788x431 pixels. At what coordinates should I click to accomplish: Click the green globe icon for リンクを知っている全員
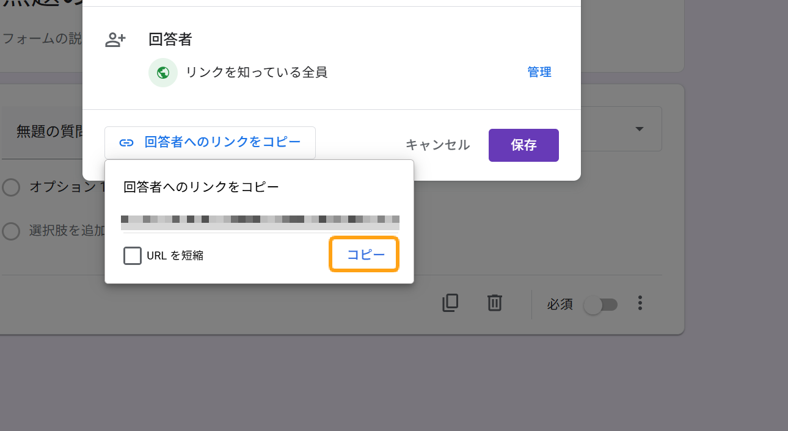[x=163, y=73]
